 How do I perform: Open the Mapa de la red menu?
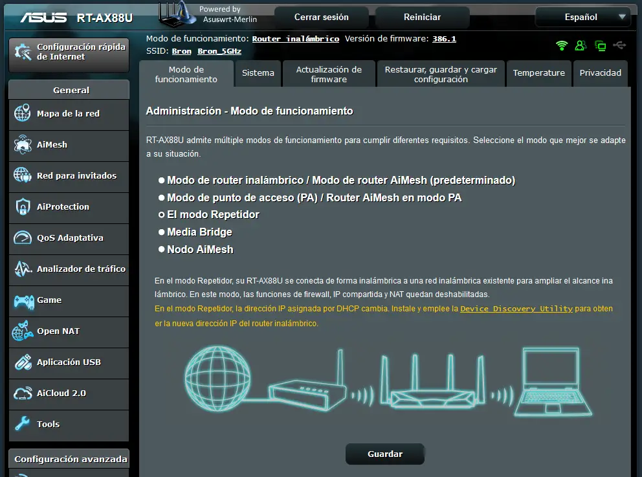tap(69, 115)
